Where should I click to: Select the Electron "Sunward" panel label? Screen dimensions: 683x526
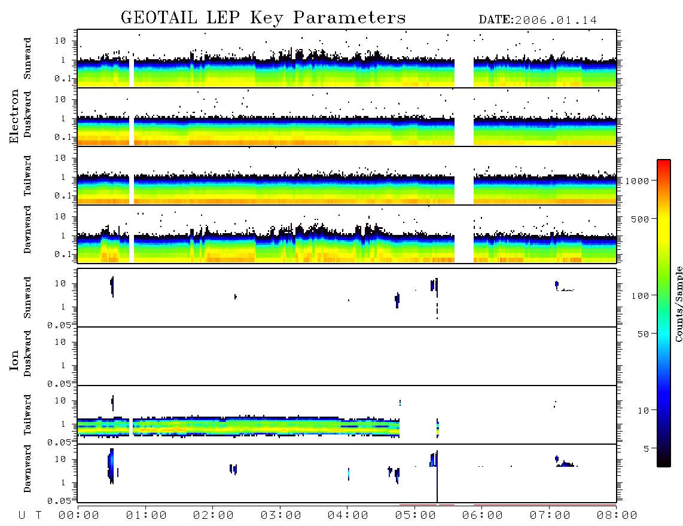[x=28, y=59]
